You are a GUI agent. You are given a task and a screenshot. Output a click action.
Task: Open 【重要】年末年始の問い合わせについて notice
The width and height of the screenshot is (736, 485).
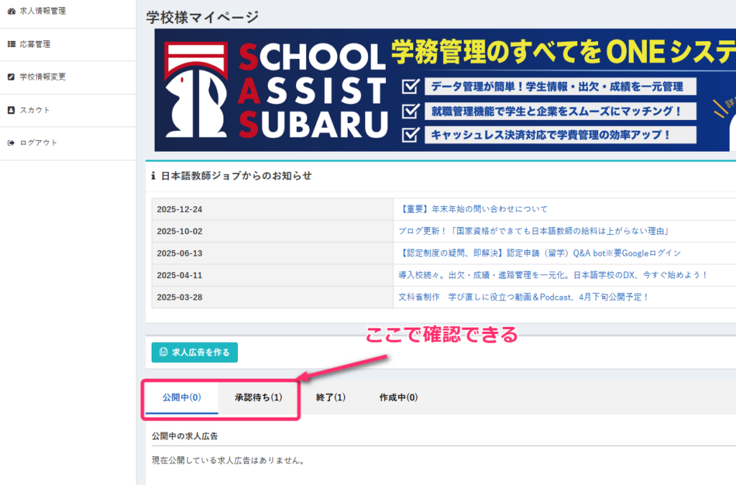click(472, 210)
